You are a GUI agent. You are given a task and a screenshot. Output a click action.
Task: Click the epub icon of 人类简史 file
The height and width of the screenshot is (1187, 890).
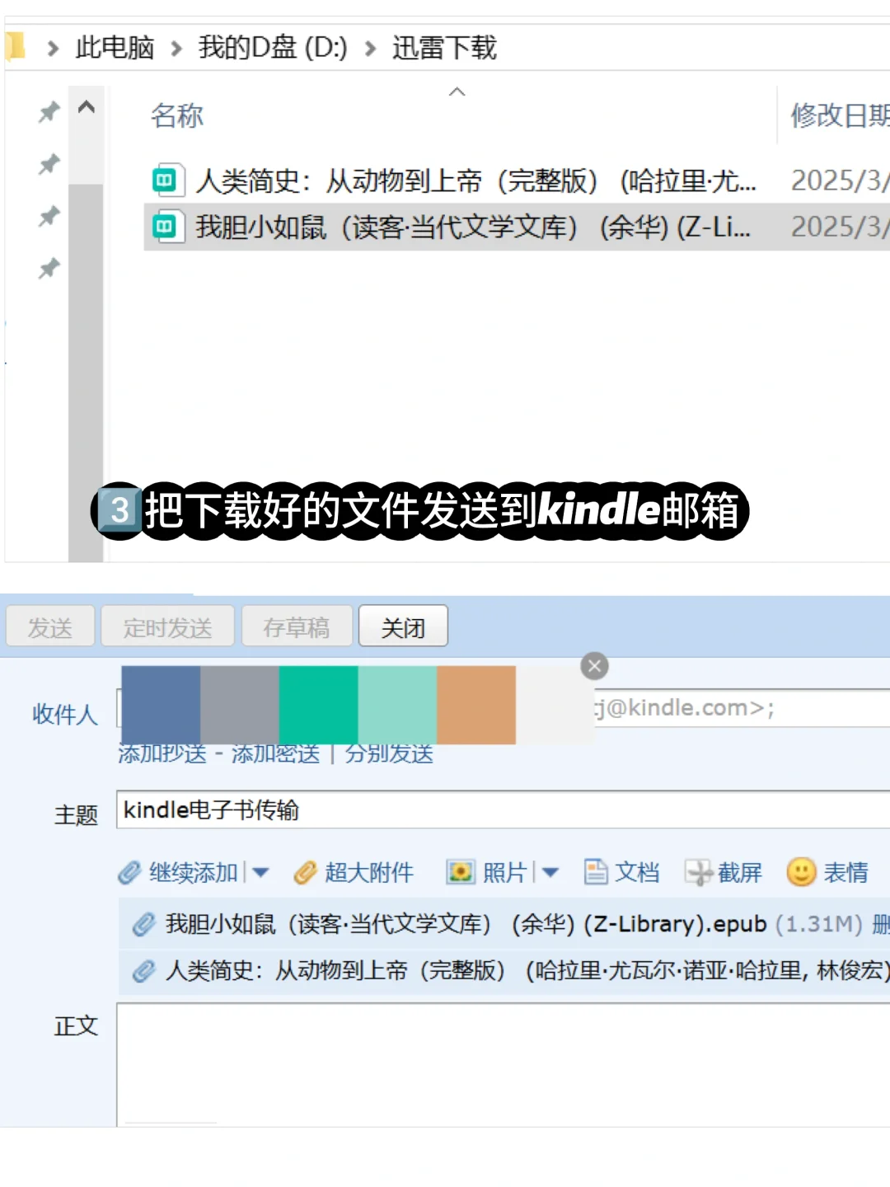click(166, 180)
